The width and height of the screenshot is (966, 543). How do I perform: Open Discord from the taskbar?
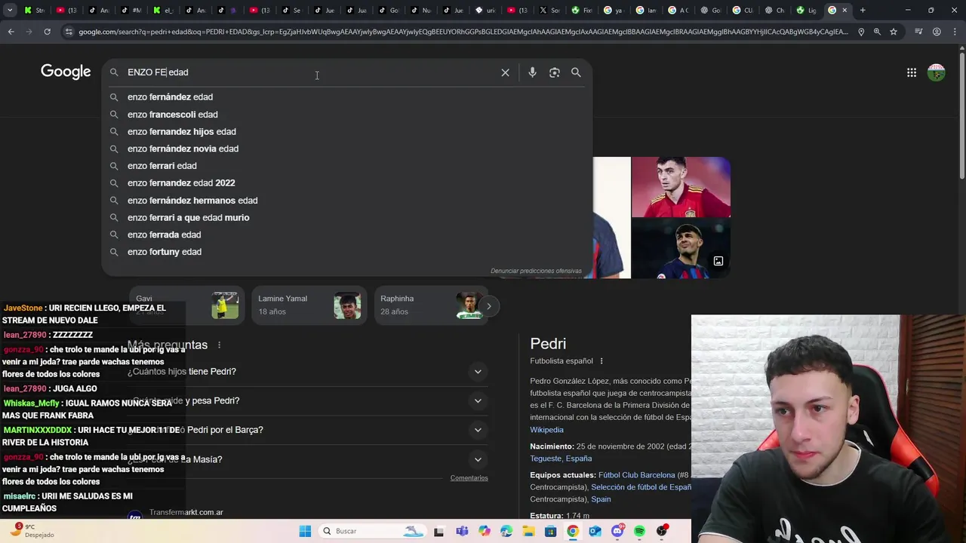tap(617, 531)
